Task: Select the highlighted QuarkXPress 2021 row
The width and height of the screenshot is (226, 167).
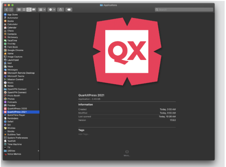Action: [x=21, y=112]
